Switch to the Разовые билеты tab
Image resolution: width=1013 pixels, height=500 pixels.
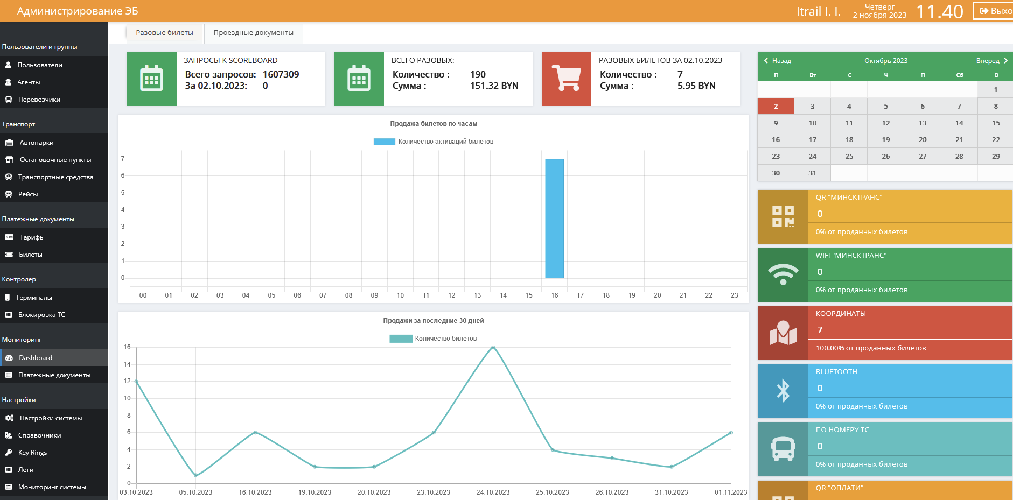(165, 33)
